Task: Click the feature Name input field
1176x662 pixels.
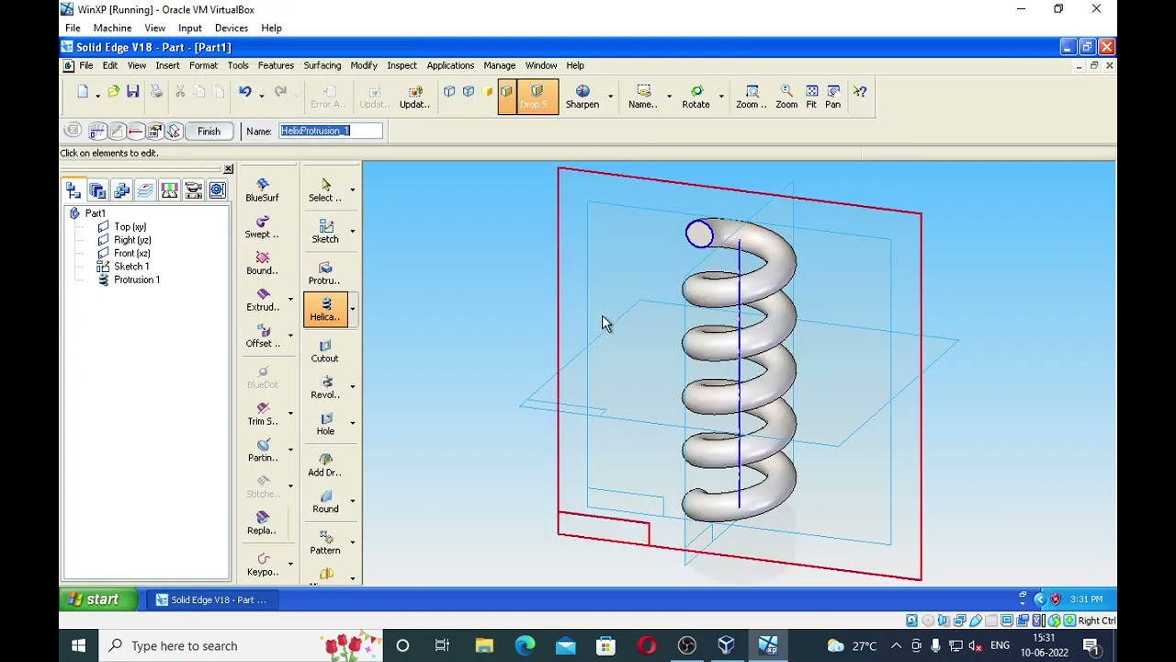Action: (331, 131)
